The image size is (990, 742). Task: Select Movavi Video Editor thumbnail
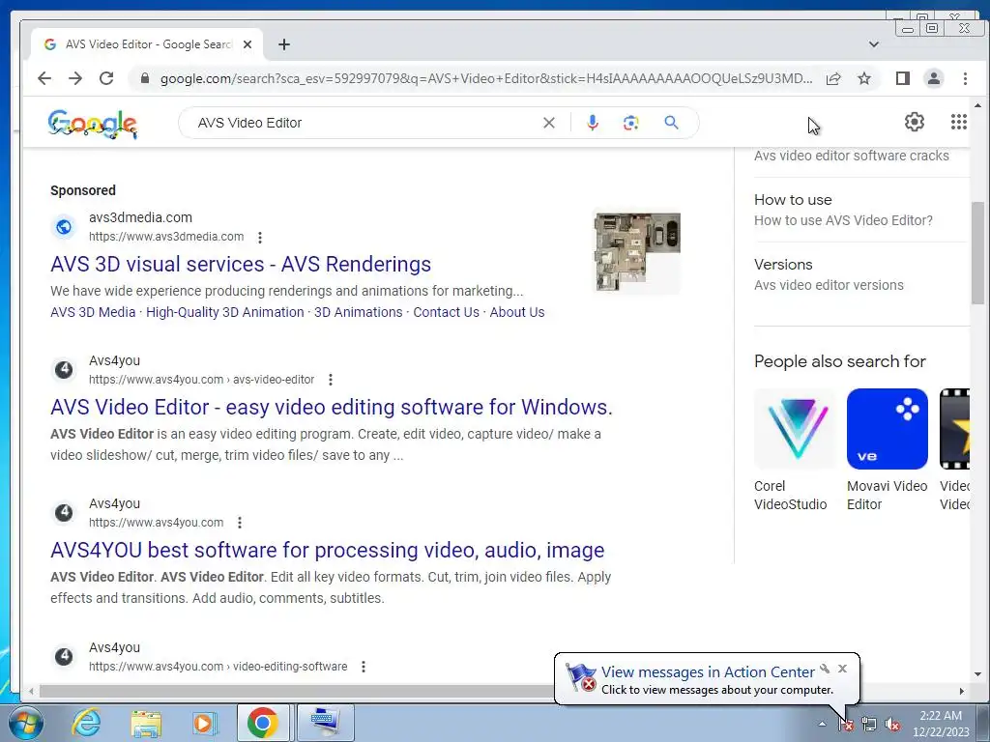888,429
